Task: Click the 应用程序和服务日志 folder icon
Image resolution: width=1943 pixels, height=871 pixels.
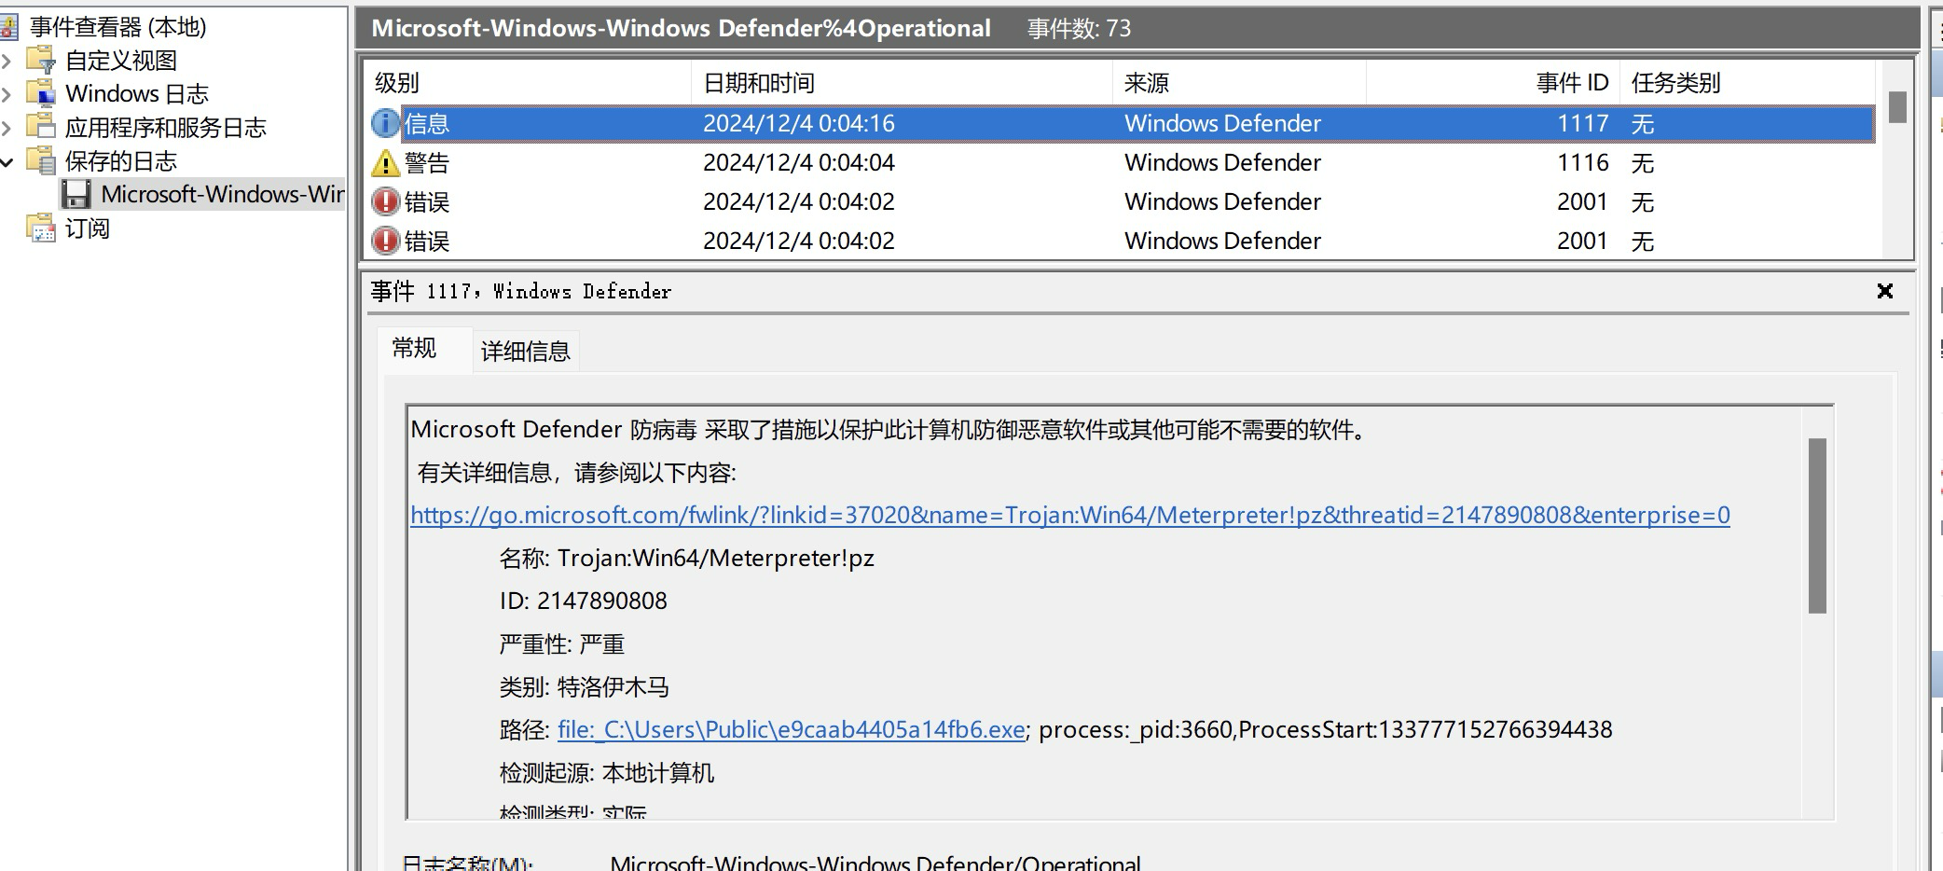Action: pyautogui.click(x=41, y=127)
